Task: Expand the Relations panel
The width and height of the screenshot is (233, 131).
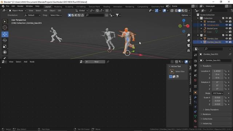Action: pyautogui.click(x=206, y=114)
